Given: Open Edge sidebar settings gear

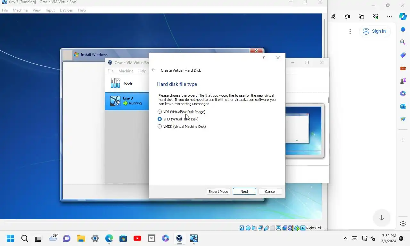Looking at the screenshot, I should (x=403, y=224).
